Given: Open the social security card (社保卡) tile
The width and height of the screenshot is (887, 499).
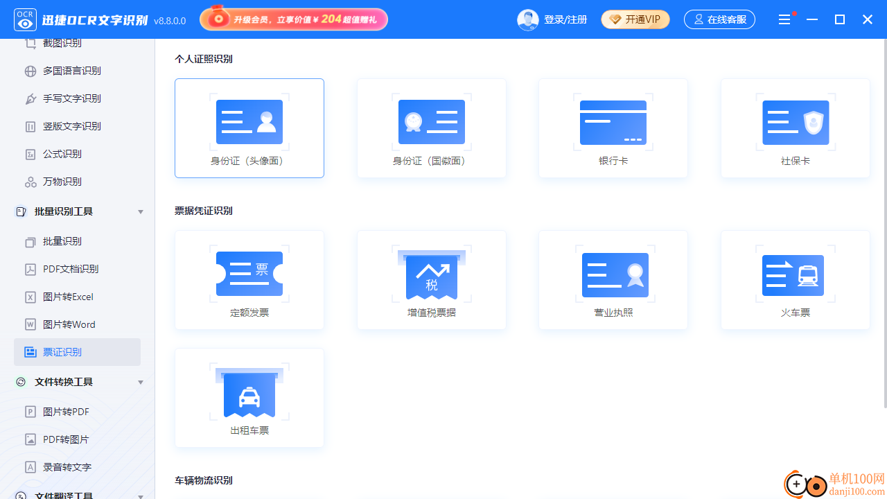Looking at the screenshot, I should [x=796, y=128].
